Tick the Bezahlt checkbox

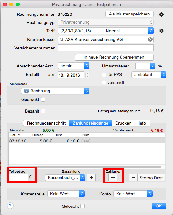43,111
